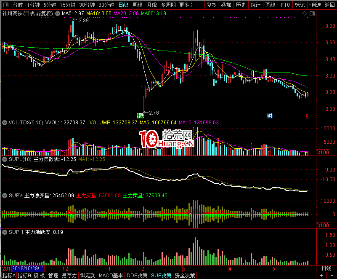This screenshot has width=337, height=279.
Task: Click the 管理 manage tab
Action: (53, 276)
